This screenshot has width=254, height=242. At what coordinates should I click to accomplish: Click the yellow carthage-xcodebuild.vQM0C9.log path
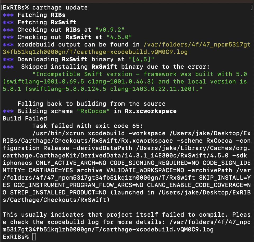132,52
